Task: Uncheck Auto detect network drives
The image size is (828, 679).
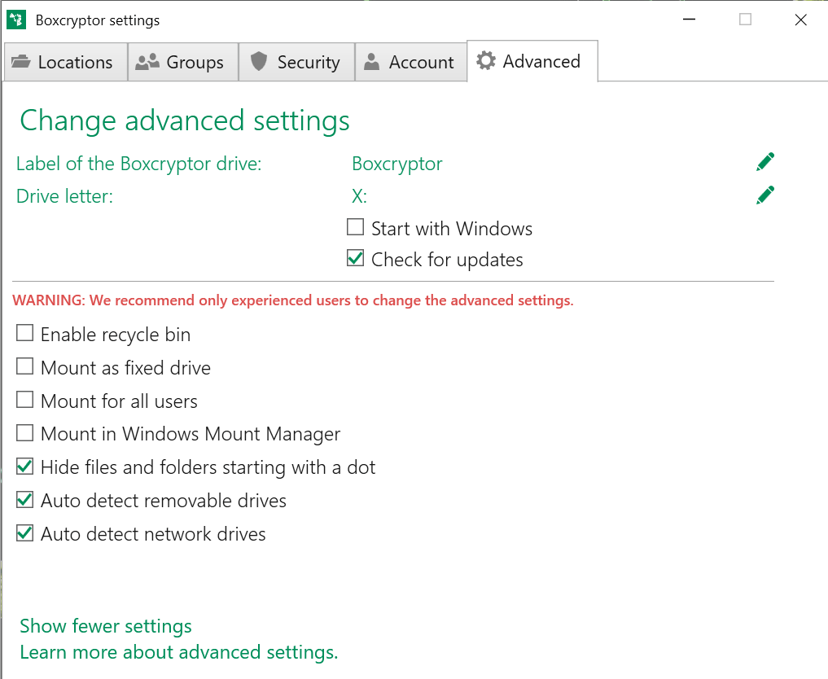Action: 25,534
